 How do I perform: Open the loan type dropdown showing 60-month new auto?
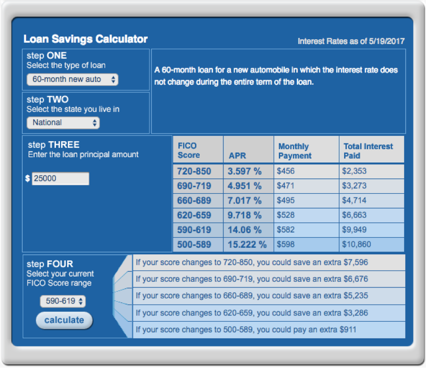tap(72, 80)
